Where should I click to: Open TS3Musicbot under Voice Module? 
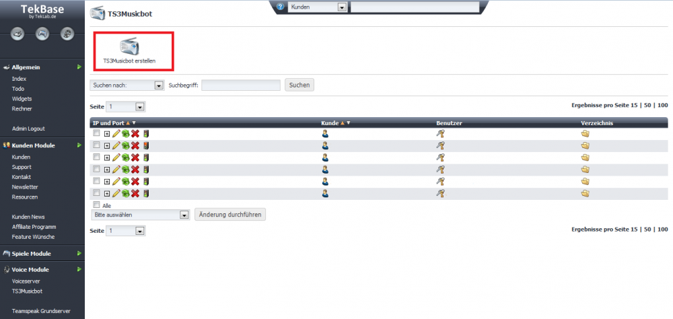[x=27, y=291]
